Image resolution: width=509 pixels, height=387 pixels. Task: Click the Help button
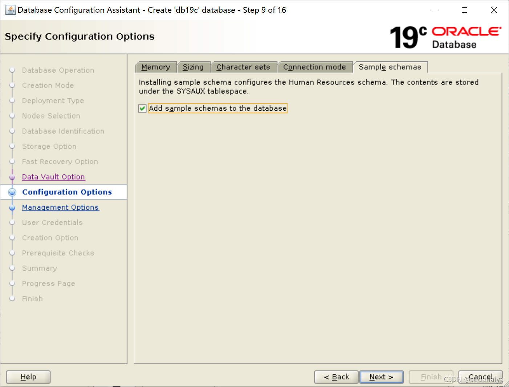click(28, 377)
